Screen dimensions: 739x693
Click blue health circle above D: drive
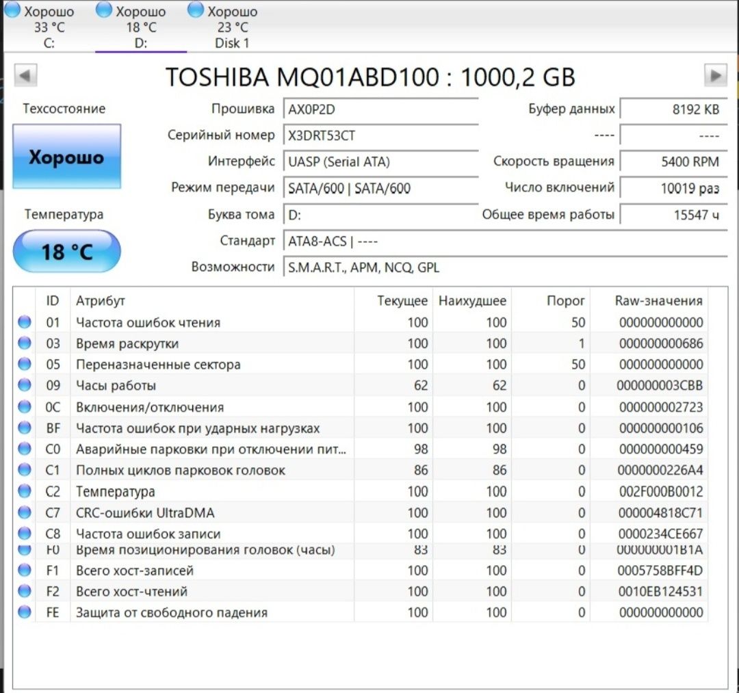pyautogui.click(x=104, y=10)
